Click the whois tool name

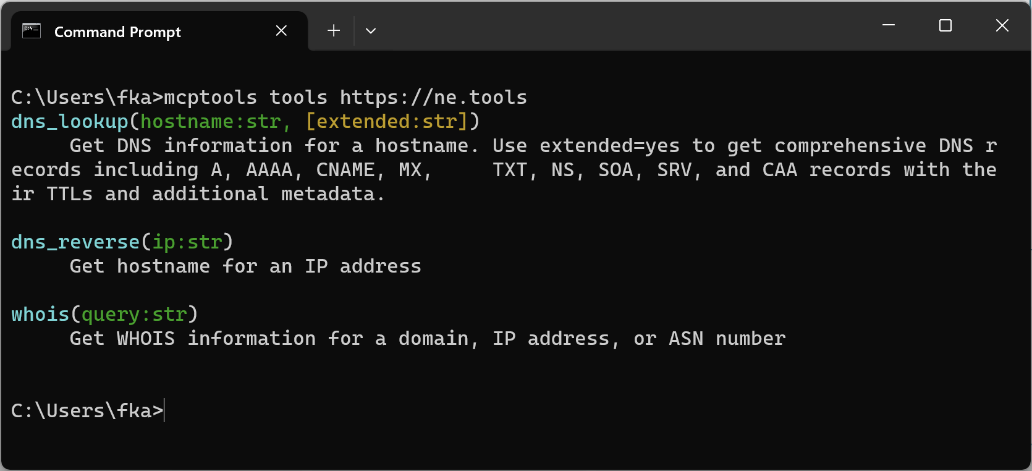40,315
